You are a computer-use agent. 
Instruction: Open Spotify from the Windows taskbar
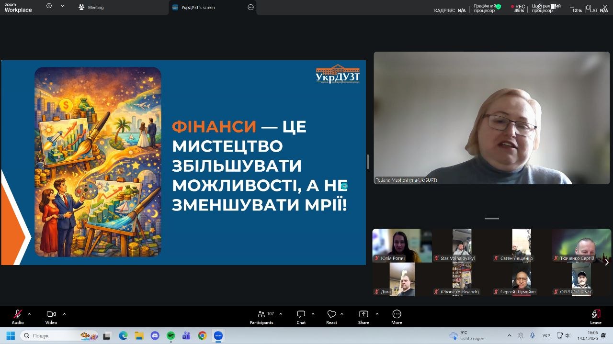(x=170, y=336)
